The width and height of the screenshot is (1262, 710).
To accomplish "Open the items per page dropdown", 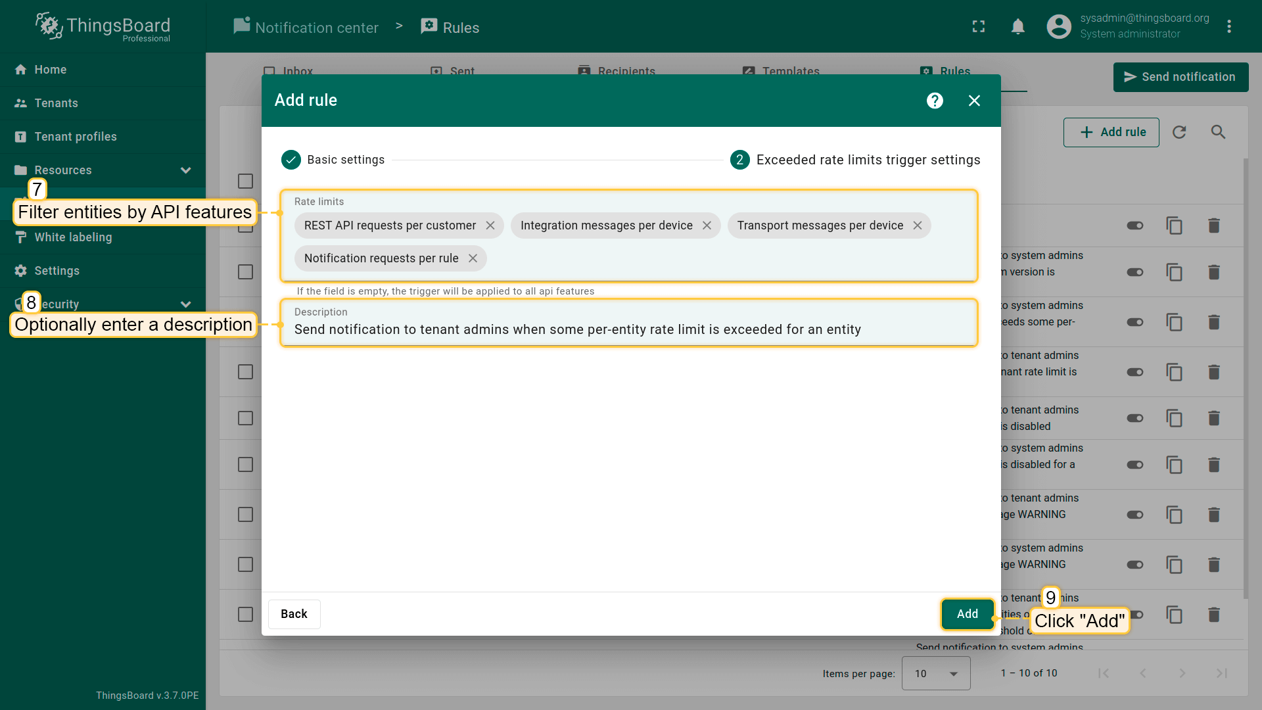I will click(936, 673).
